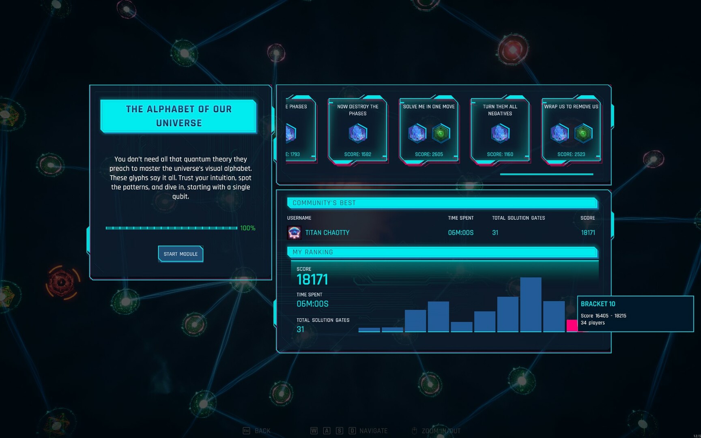Select the crystal hexagon on 'Turn Them All Negatives'

tap(500, 133)
